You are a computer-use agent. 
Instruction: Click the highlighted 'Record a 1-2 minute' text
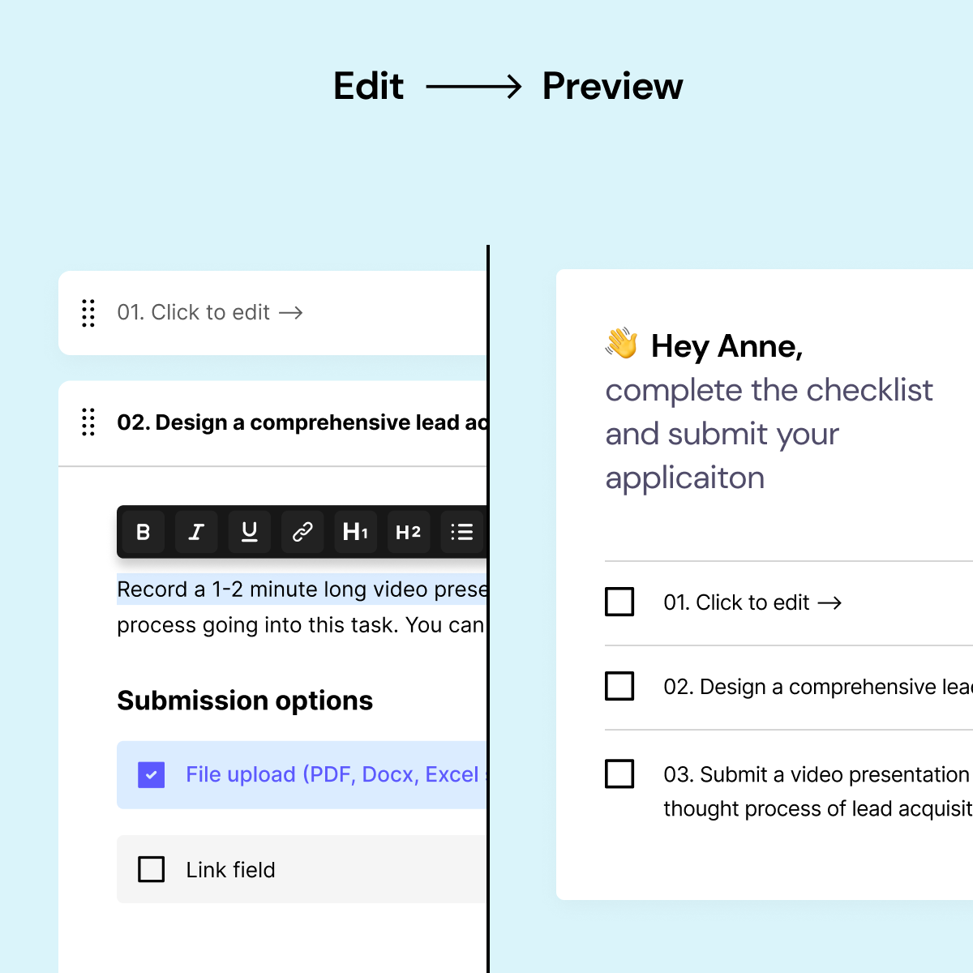(243, 589)
